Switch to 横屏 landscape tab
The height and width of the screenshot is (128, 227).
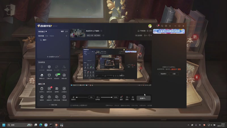click(x=62, y=32)
